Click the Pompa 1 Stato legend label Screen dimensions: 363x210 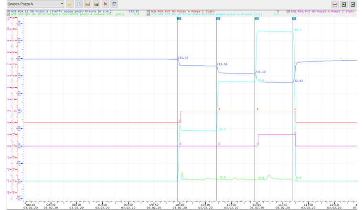pos(182,11)
